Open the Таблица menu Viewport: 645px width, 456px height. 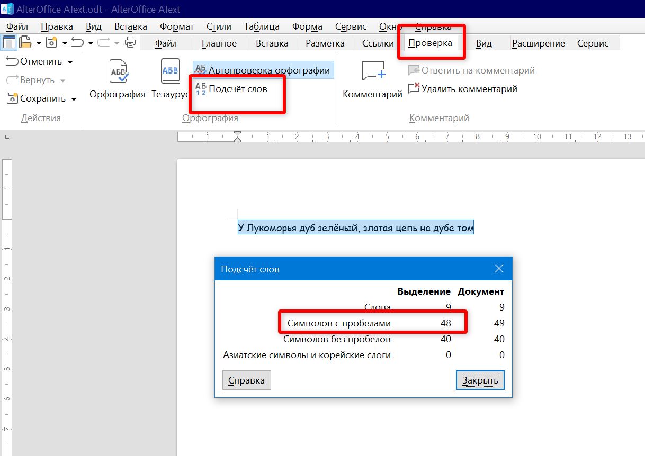[x=262, y=26]
